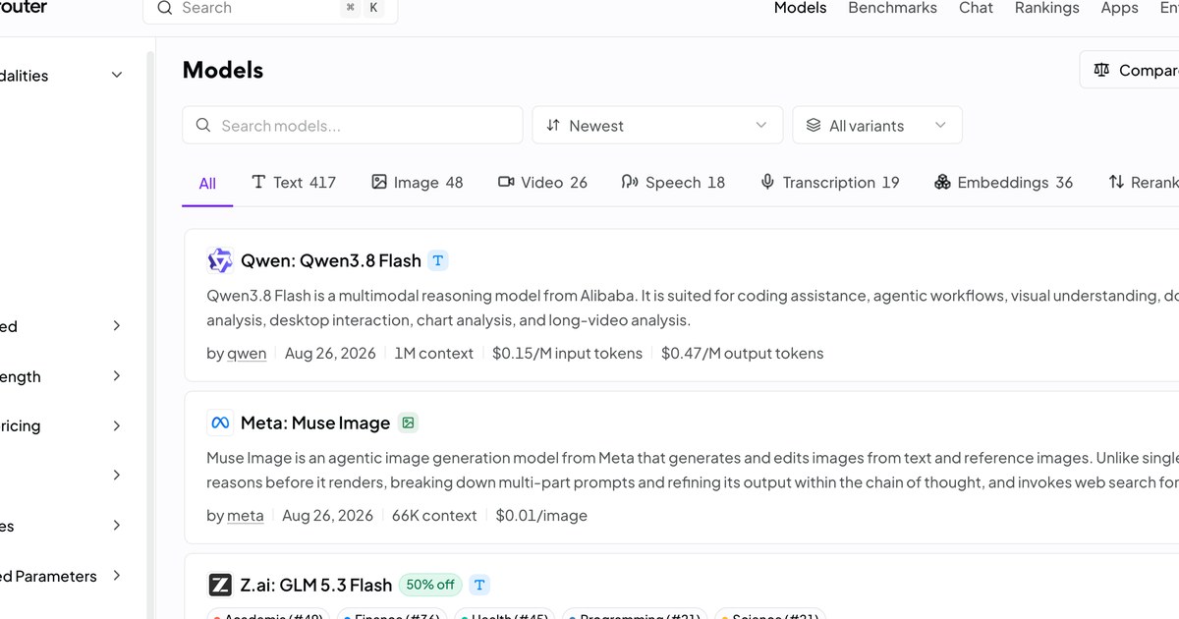Viewport: 1179px width, 619px height.
Task: Click the magnifier icon in top search bar
Action: [164, 7]
